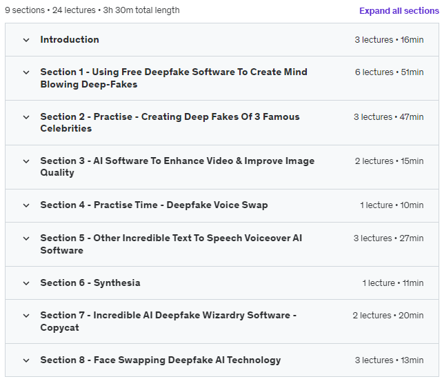Image resolution: width=442 pixels, height=379 pixels.
Task: Open the Introduction section title
Action: coord(70,39)
